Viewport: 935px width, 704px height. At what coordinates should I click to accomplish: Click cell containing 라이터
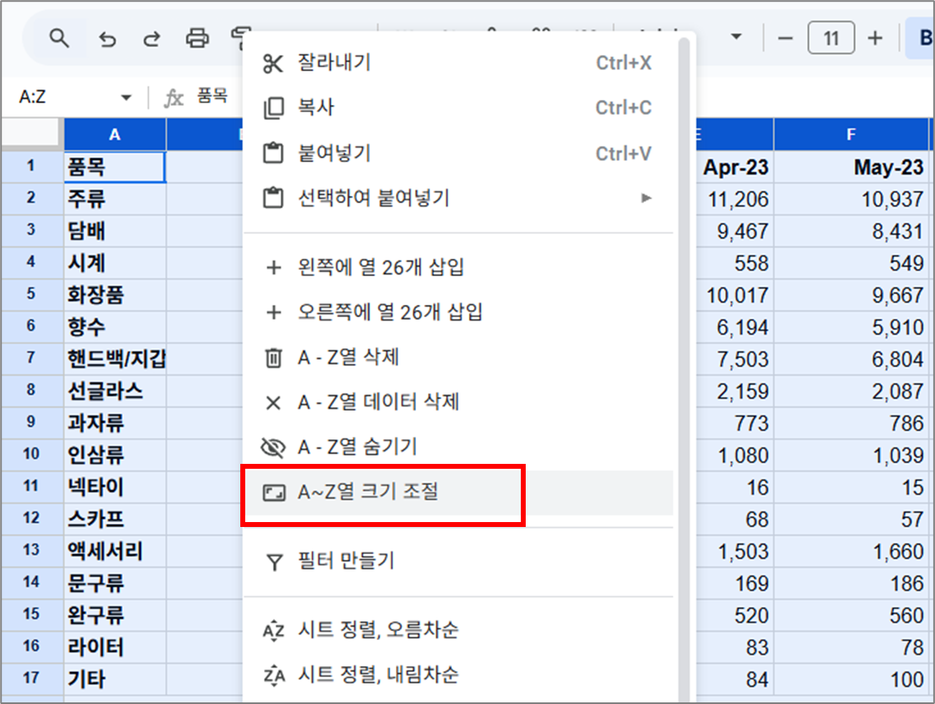(115, 647)
